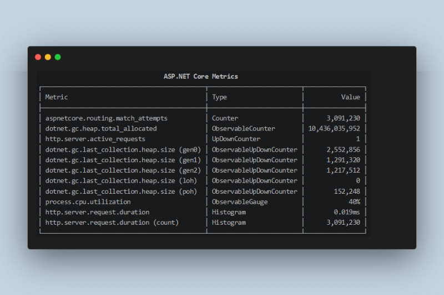The image size is (444, 295).
Task: Select the Type column header
Action: 219,97
